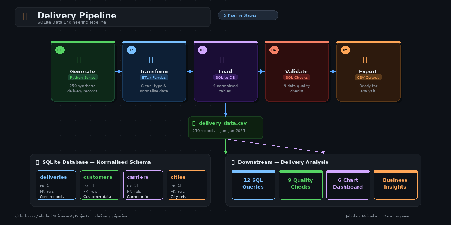Click the Transform stage icon
451x225 pixels.
pos(150,60)
